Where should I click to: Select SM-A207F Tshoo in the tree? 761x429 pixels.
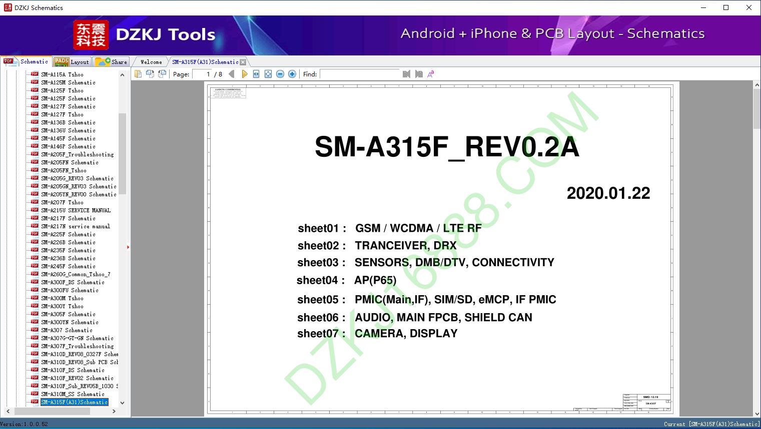click(62, 202)
